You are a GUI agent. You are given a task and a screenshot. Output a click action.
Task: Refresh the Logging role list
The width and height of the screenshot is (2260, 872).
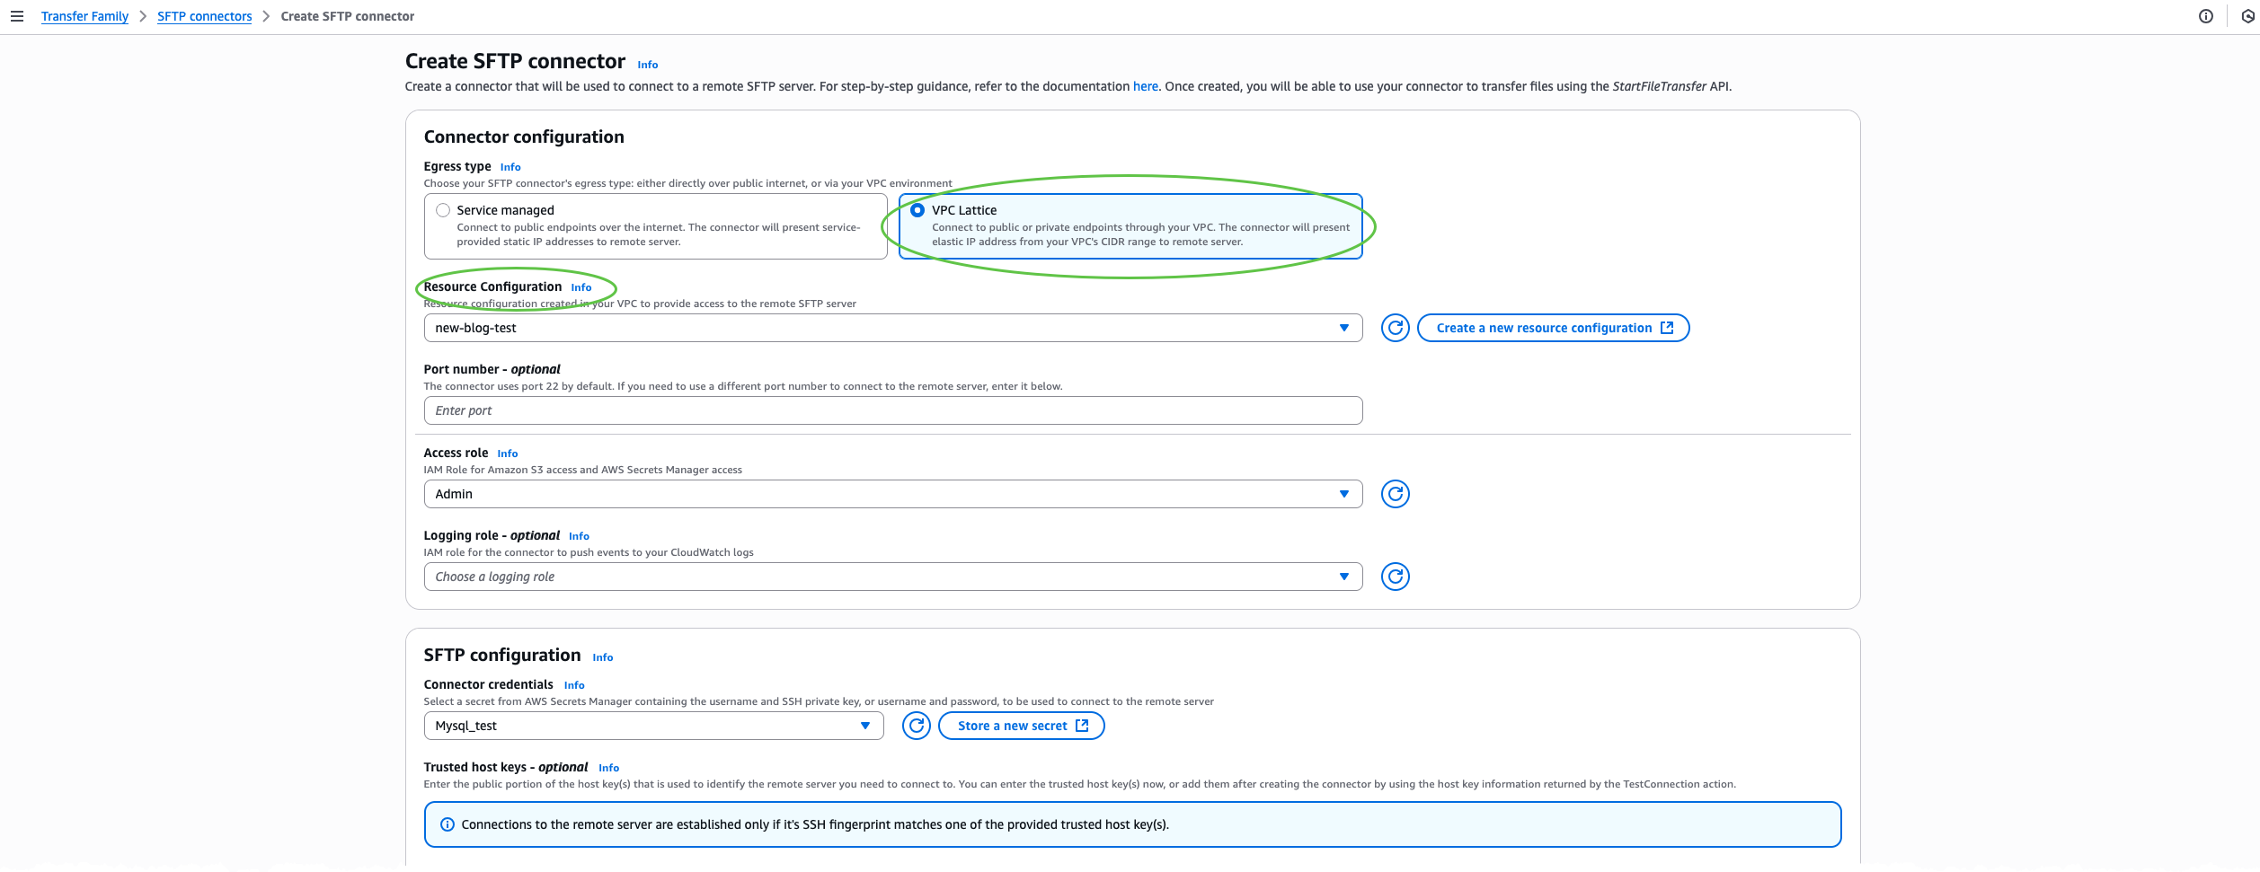point(1395,577)
